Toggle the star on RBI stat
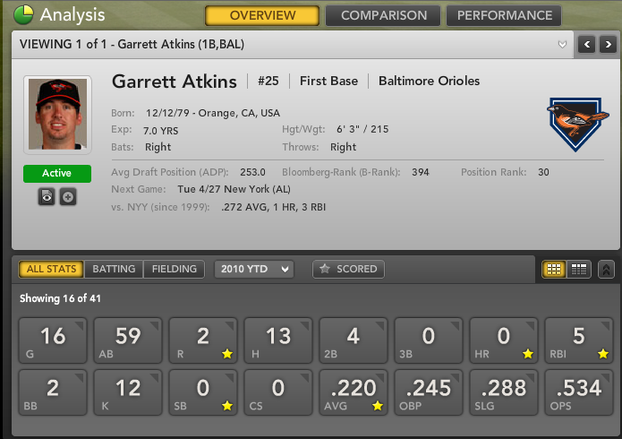This screenshot has width=622, height=439. point(602,354)
